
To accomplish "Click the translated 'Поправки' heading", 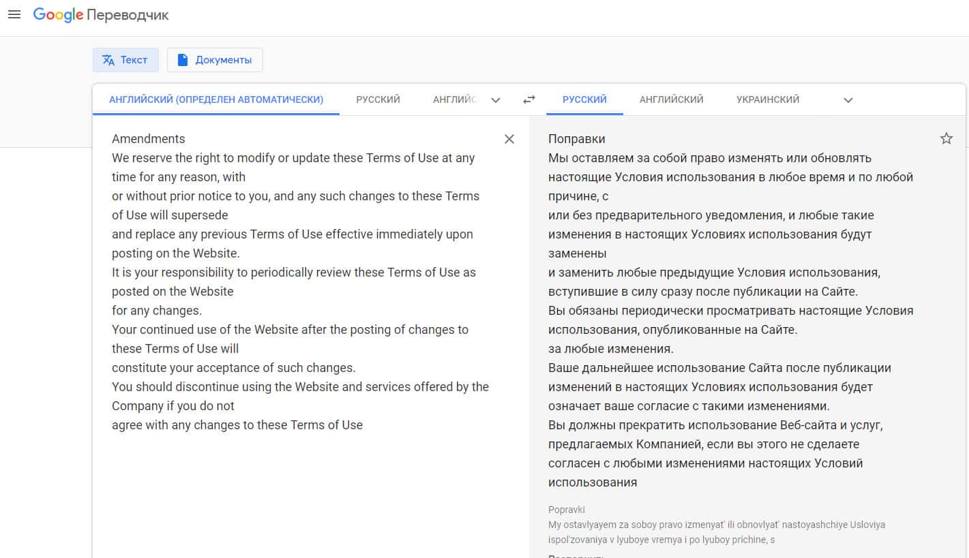I will click(x=576, y=139).
